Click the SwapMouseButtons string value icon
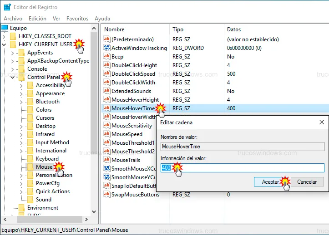 coord(107,195)
